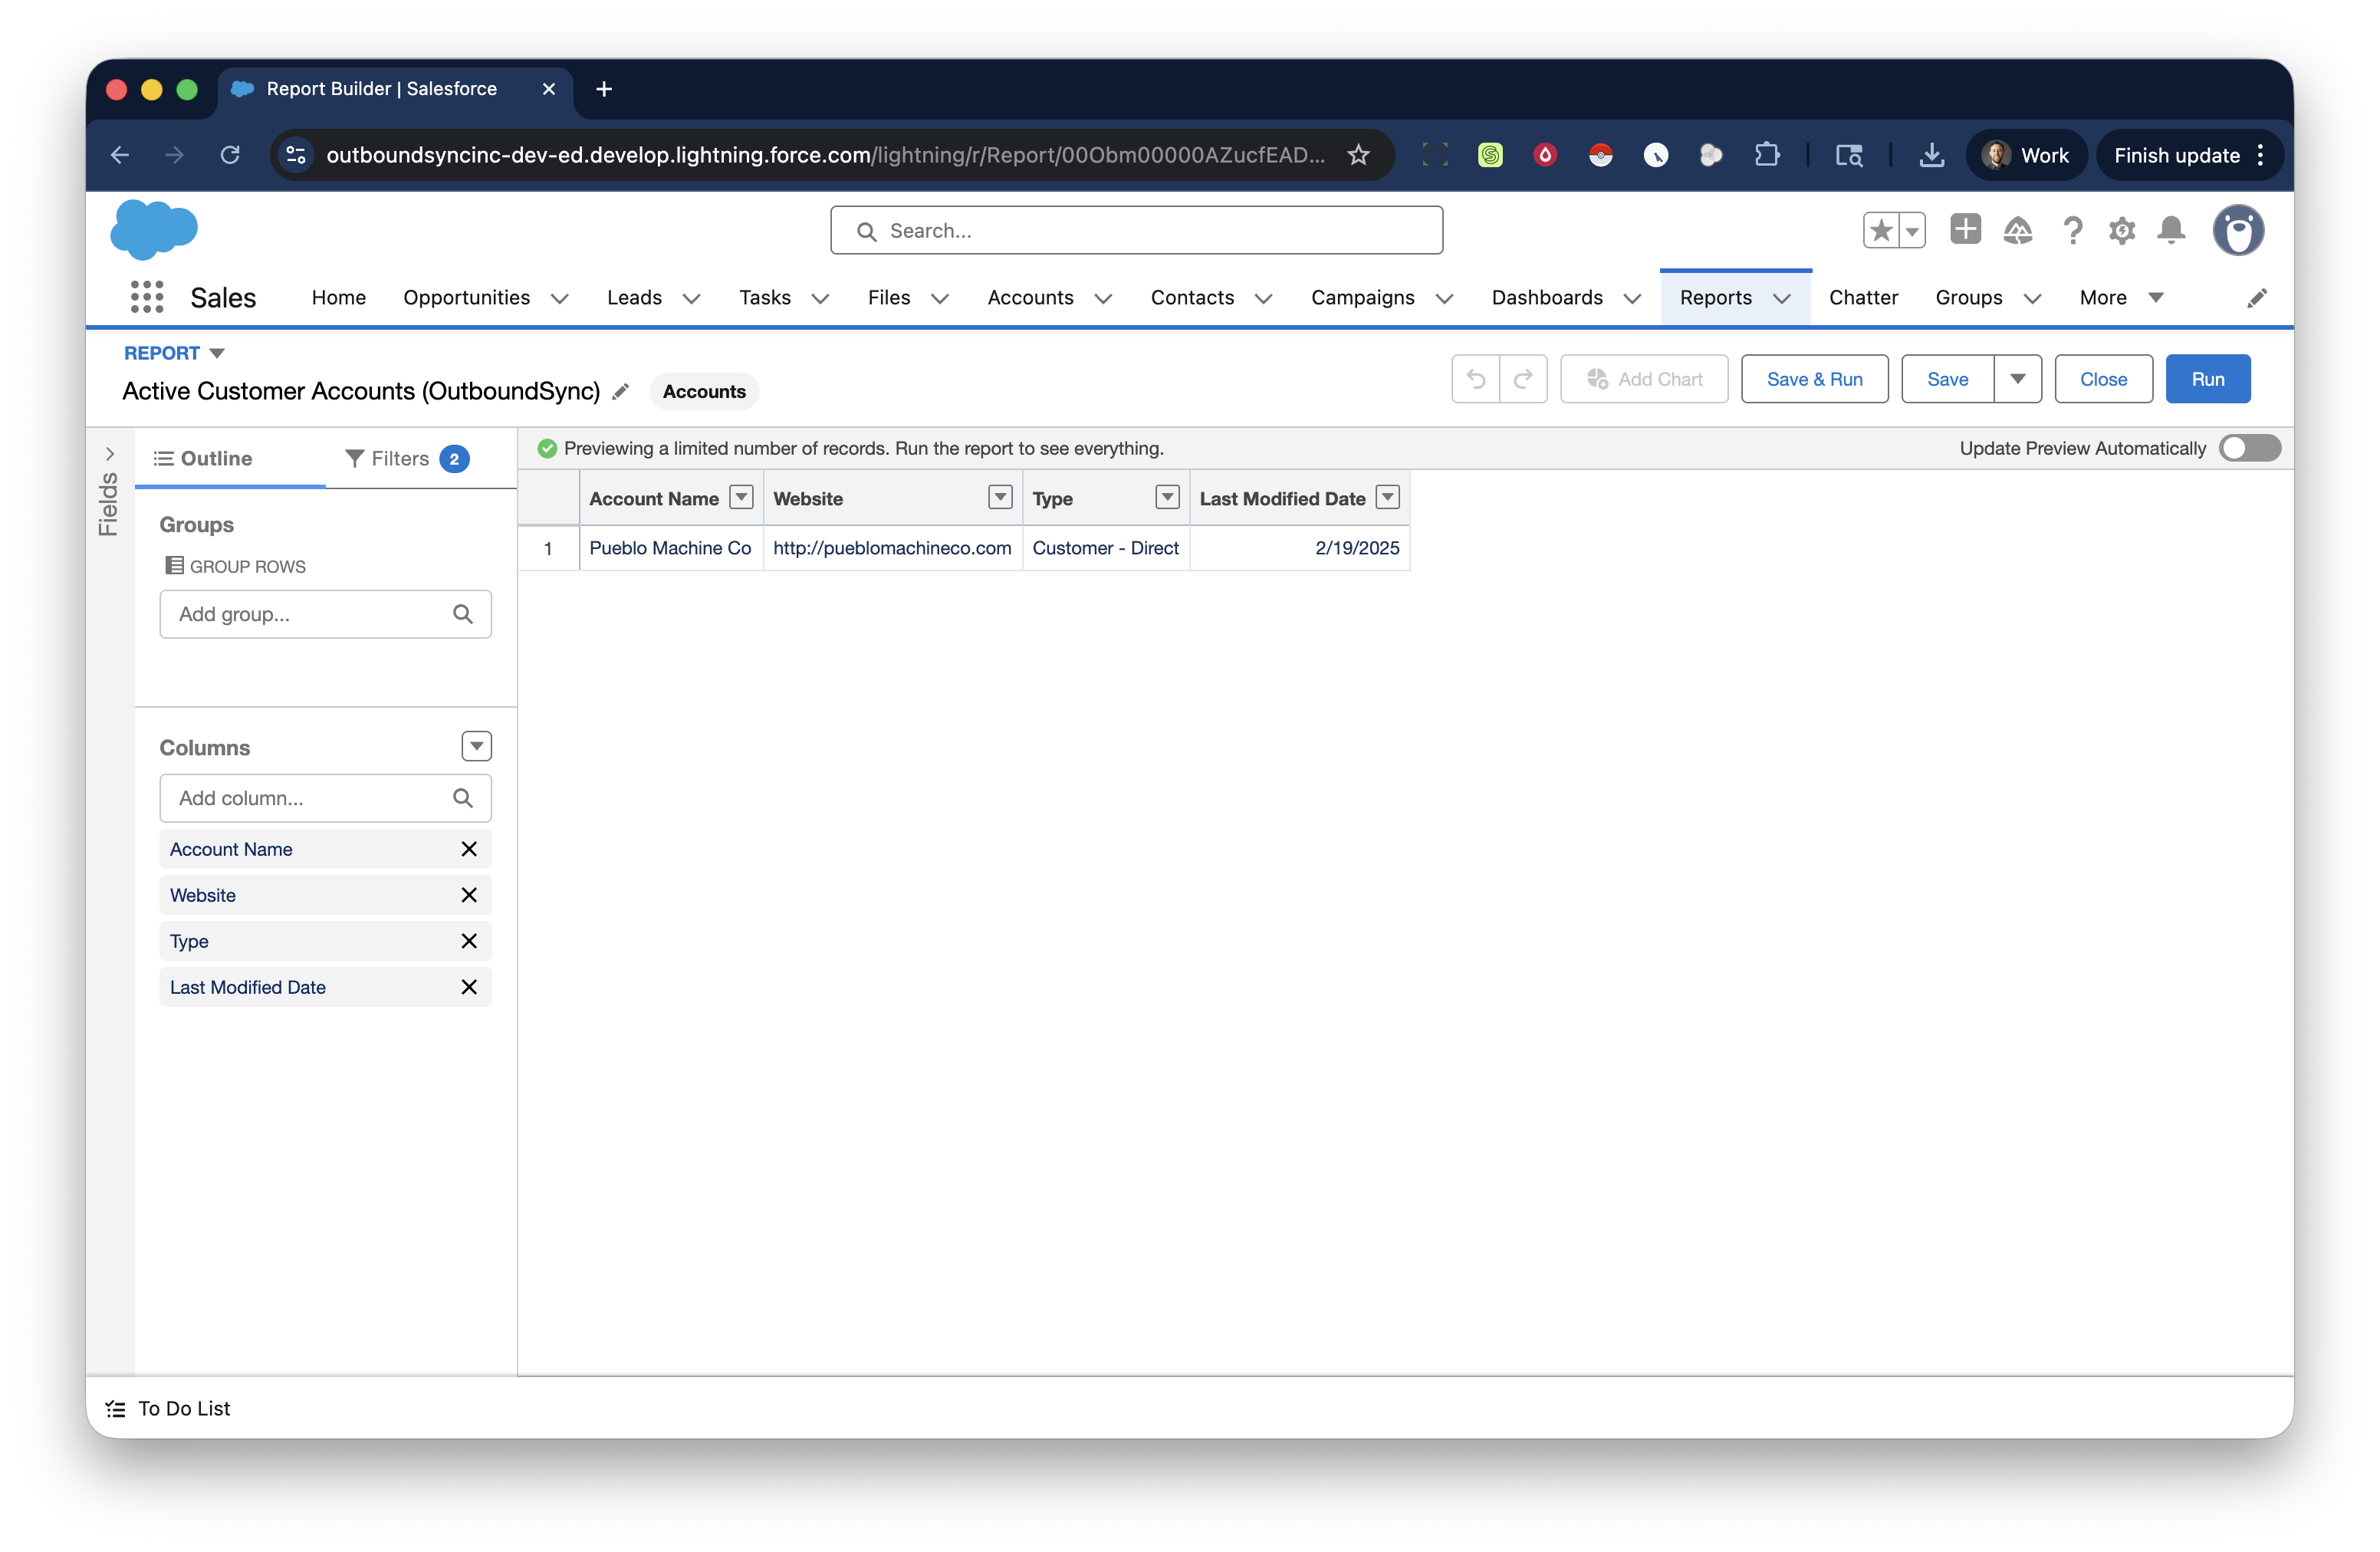Open the Work profile chip

pyautogui.click(x=2026, y=155)
